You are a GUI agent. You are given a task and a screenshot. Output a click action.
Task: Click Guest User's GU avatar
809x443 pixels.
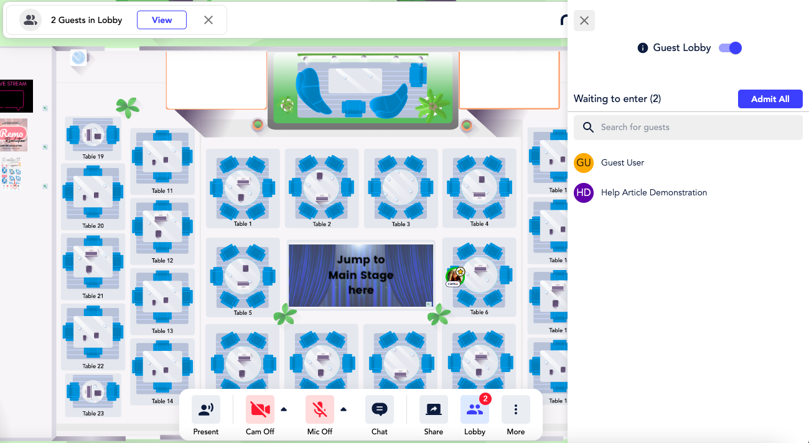click(583, 162)
